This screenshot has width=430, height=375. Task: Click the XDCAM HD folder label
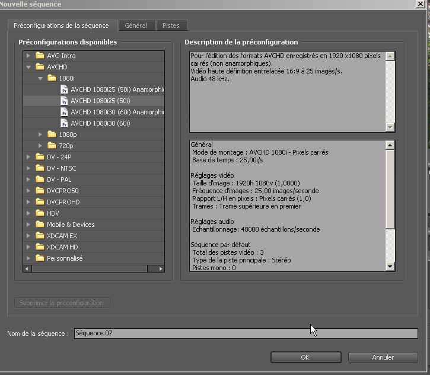click(62, 247)
